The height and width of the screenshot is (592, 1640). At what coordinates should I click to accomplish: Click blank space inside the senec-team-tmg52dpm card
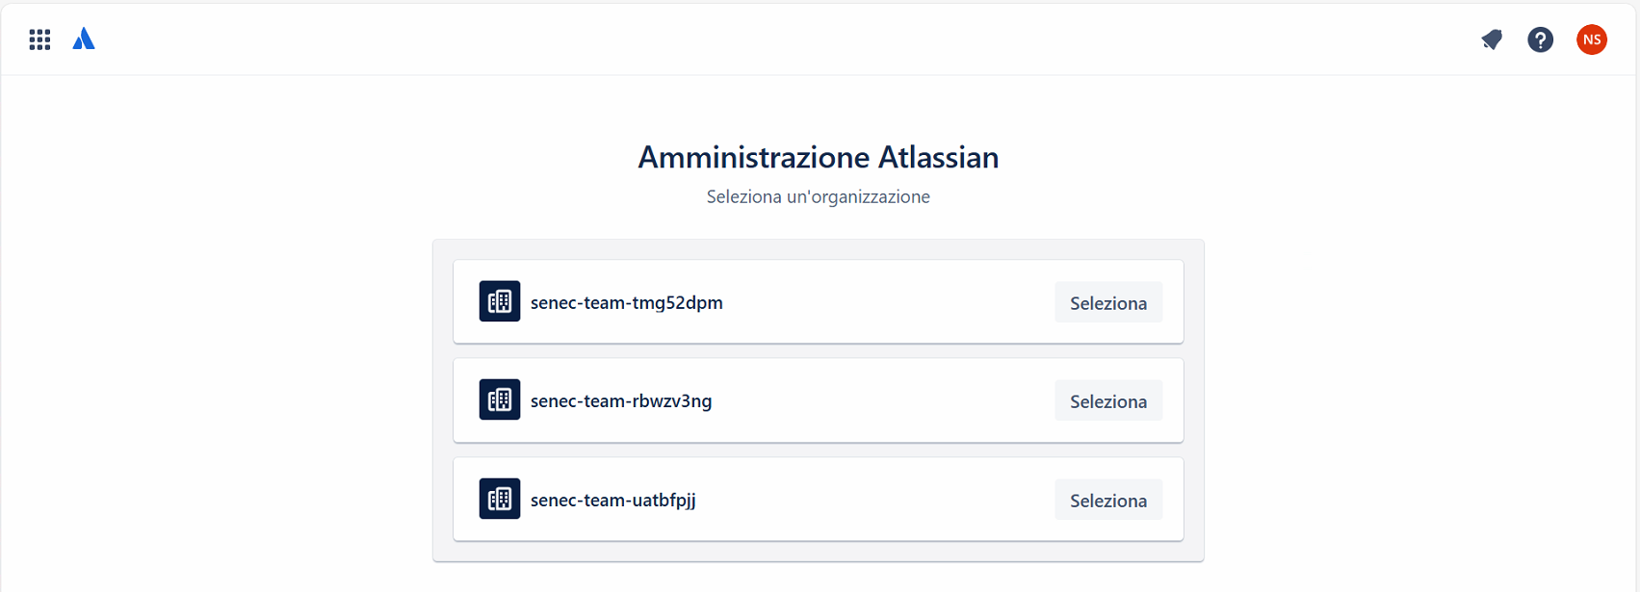(886, 302)
